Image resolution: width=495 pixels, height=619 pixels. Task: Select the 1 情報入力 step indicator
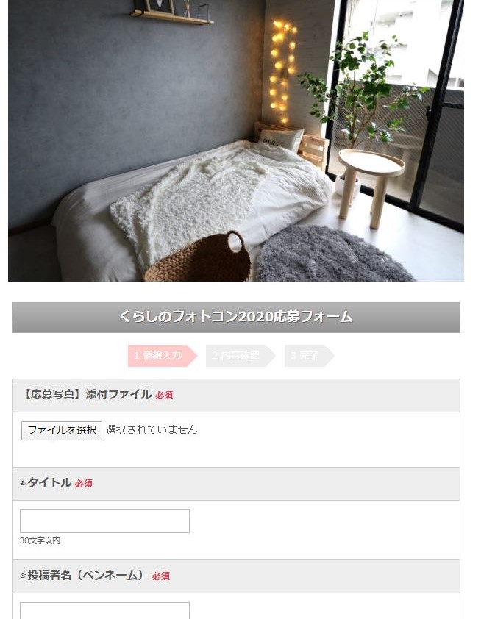click(163, 356)
